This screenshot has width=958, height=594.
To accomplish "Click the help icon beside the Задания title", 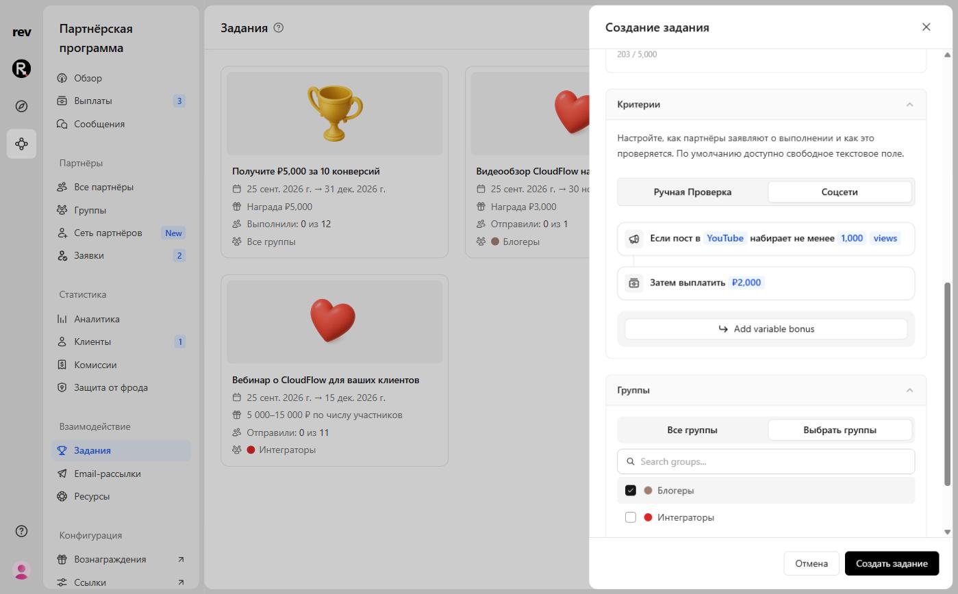I will pyautogui.click(x=278, y=28).
